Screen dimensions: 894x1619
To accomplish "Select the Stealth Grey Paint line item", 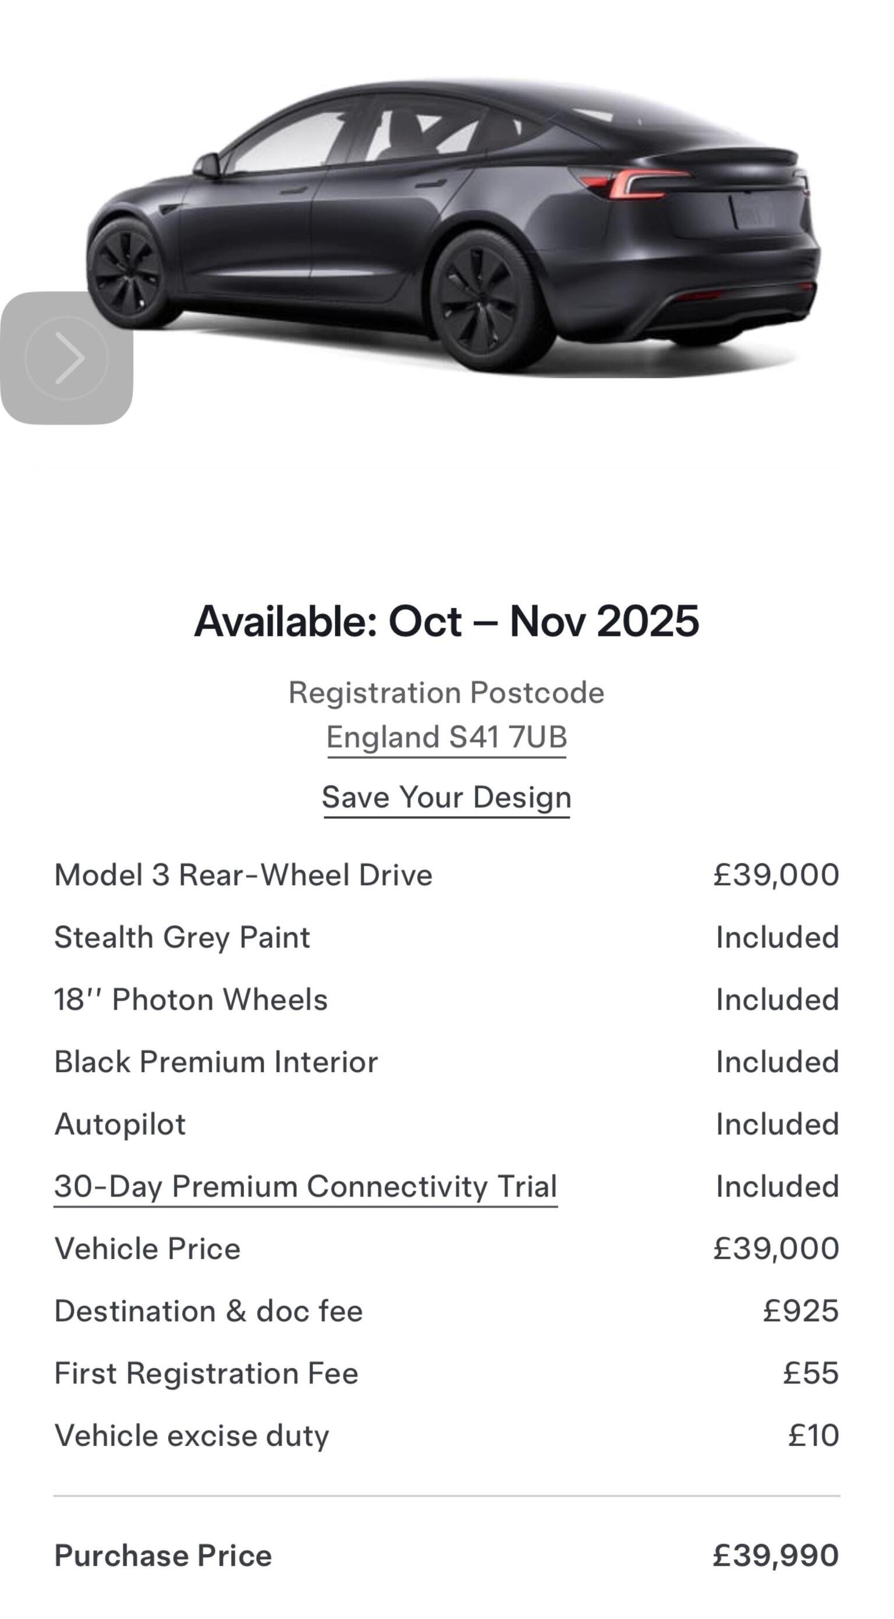I will (x=182, y=937).
